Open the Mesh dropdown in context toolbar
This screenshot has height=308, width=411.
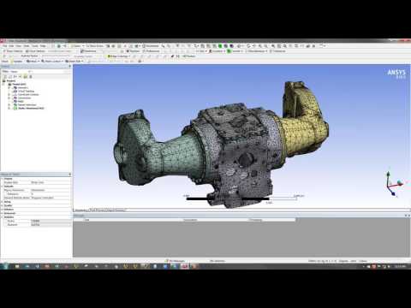[x=33, y=61]
